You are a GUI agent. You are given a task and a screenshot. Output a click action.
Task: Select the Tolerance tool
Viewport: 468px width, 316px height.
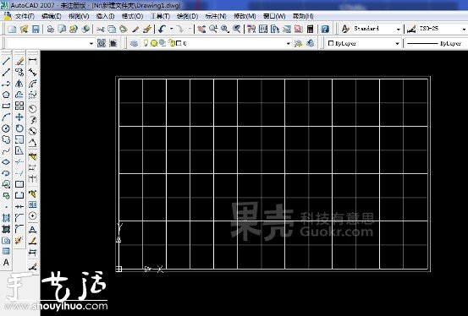[x=32, y=204]
